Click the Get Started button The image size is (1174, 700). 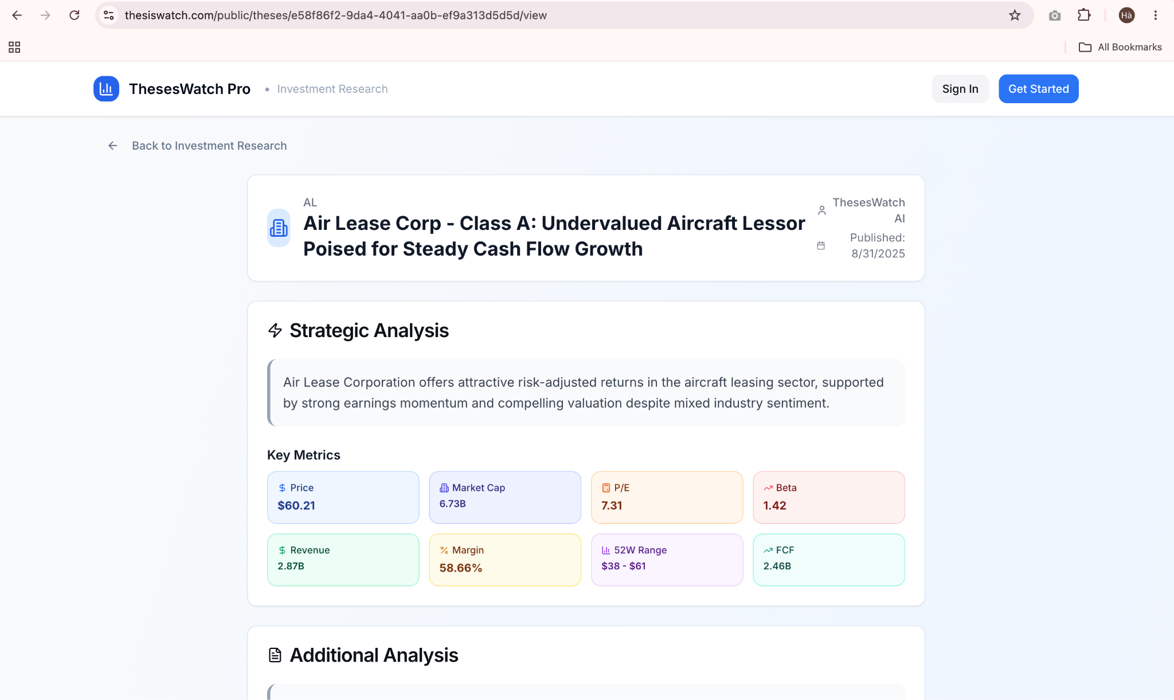pyautogui.click(x=1039, y=89)
